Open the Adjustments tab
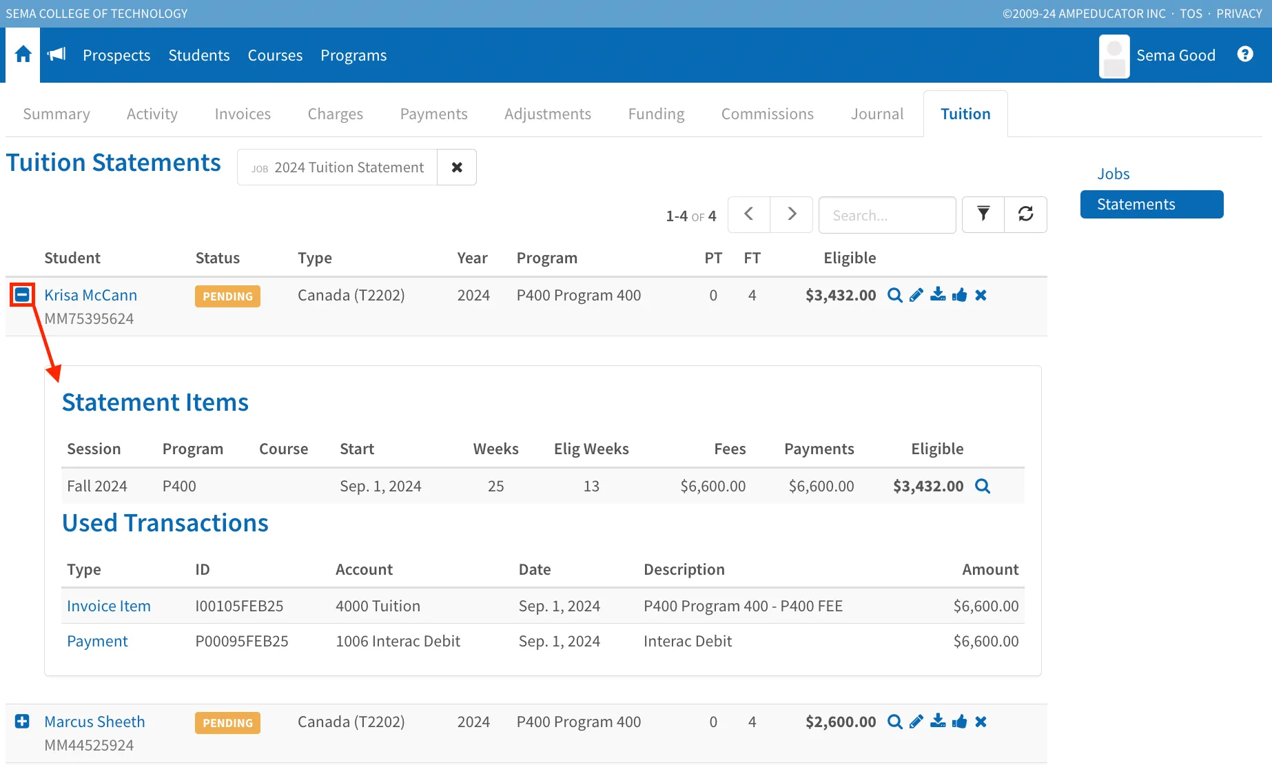The width and height of the screenshot is (1272, 765). [548, 114]
